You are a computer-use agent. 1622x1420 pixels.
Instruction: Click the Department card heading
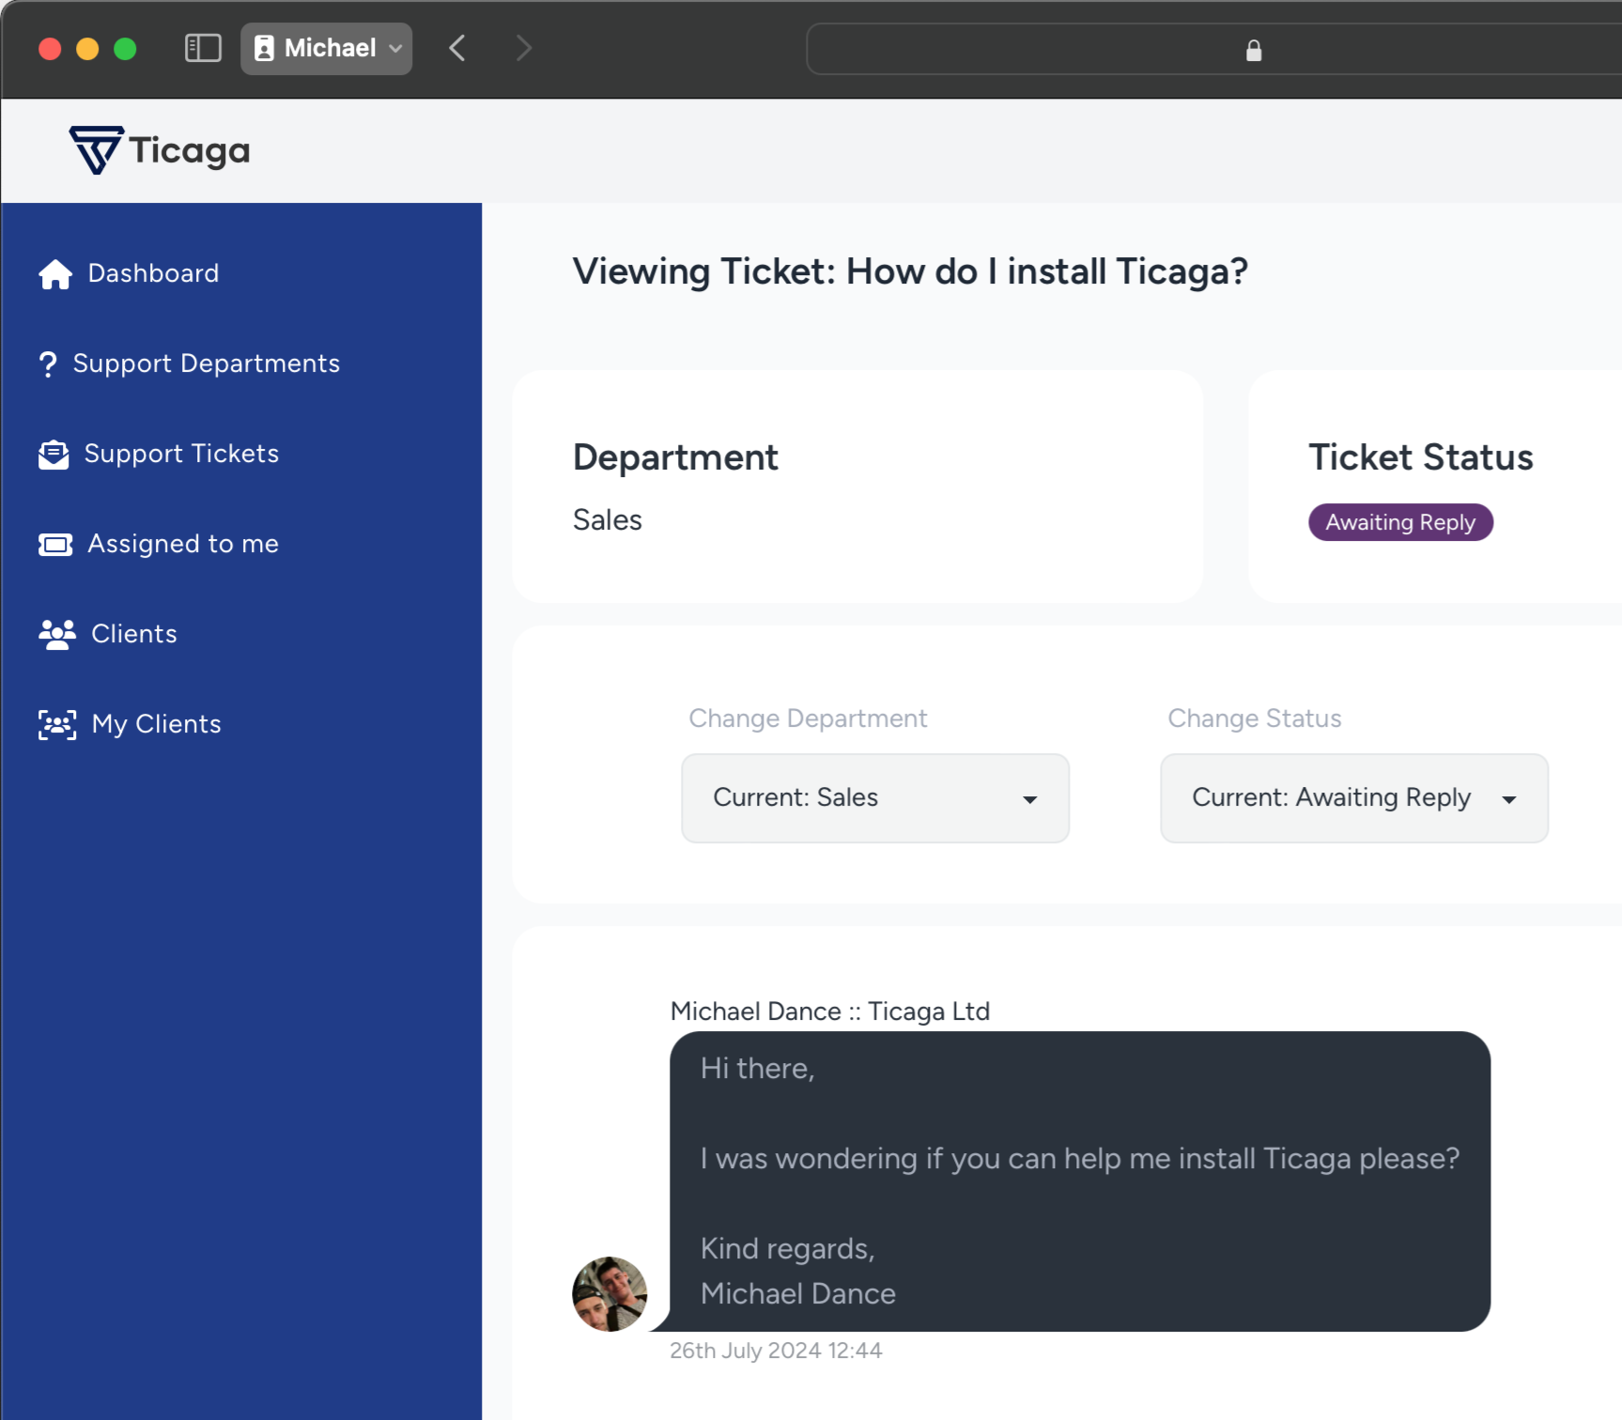[x=675, y=457]
